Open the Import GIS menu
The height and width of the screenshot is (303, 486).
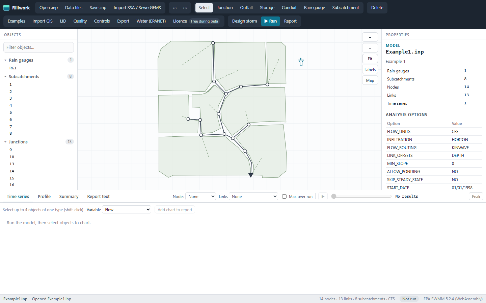click(x=43, y=21)
